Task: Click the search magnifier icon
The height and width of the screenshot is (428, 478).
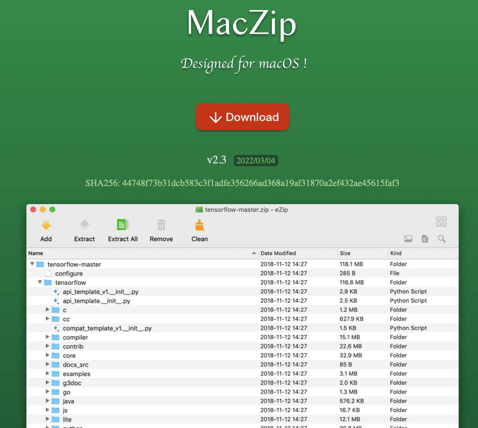Action: pyautogui.click(x=442, y=239)
